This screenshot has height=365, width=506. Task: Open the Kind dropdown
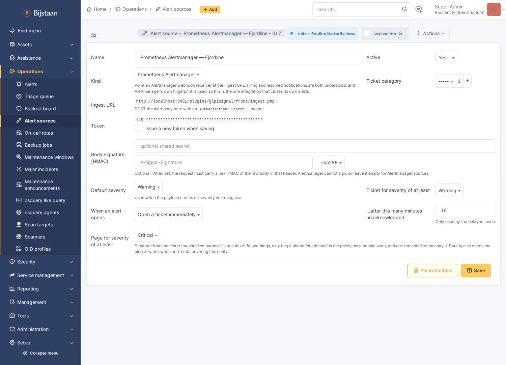(168, 75)
